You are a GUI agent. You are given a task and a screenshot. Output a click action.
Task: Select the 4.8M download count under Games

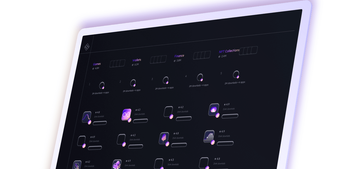tap(96, 68)
